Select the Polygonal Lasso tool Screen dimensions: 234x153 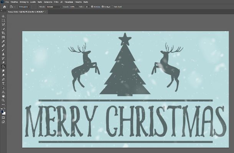3,25
